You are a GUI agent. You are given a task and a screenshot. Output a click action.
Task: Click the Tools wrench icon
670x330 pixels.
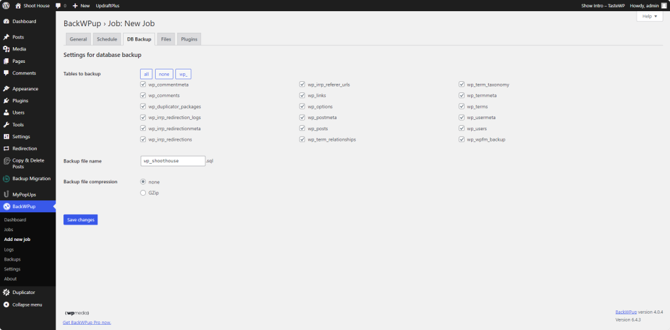(6, 125)
